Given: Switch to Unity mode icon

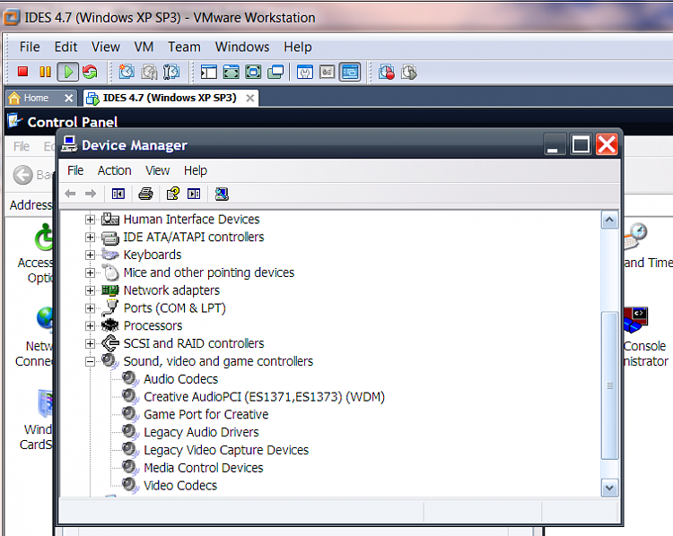Looking at the screenshot, I should click(275, 72).
